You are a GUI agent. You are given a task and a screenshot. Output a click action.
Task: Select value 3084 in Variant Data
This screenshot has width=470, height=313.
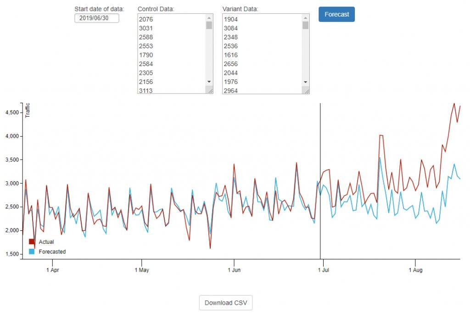point(231,28)
